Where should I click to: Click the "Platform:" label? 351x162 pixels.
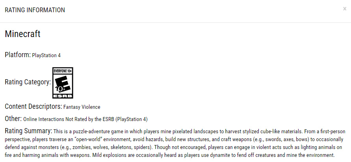[x=18, y=55]
